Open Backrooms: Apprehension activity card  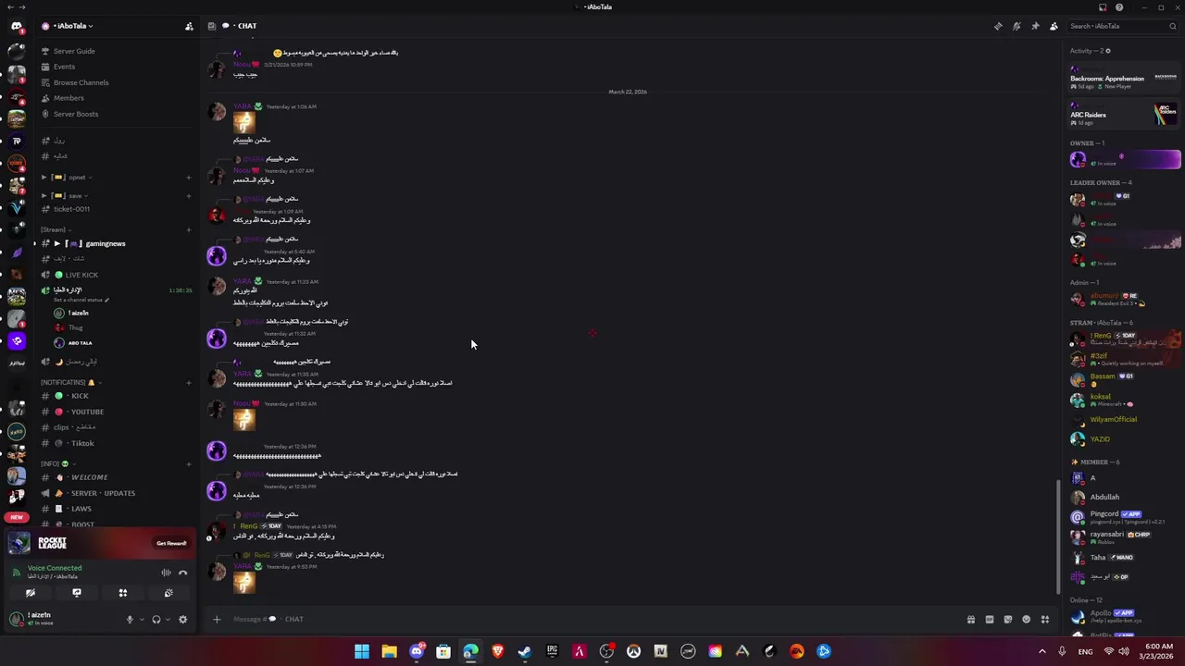[1124, 78]
